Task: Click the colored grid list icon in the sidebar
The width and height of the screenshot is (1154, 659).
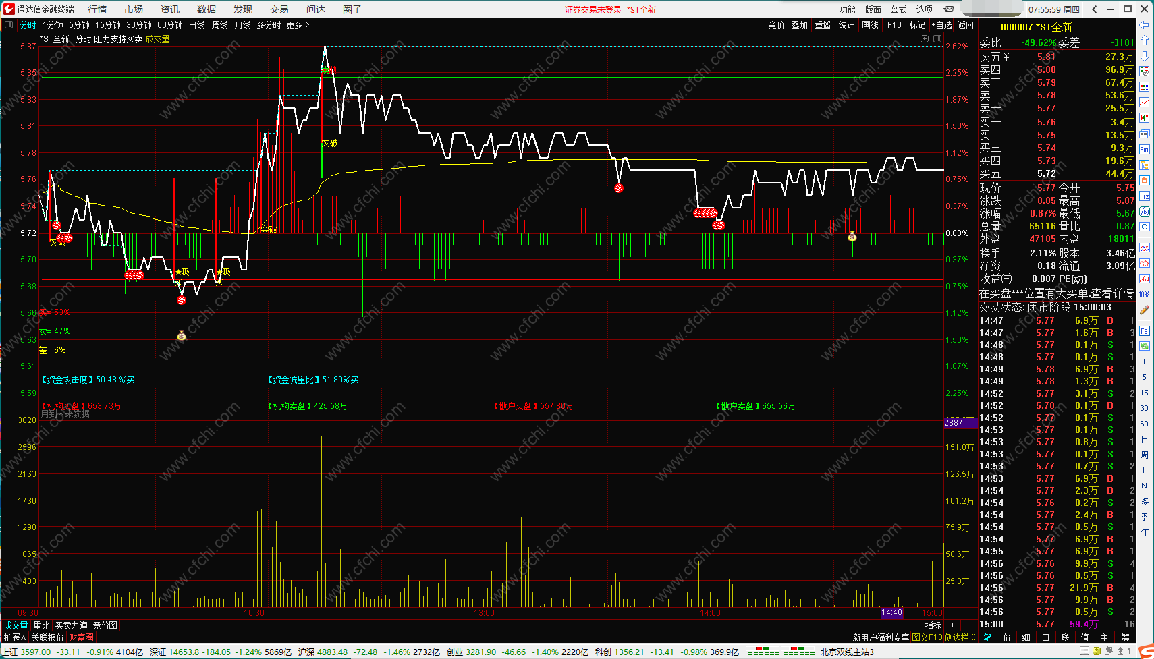Action: (1144, 87)
